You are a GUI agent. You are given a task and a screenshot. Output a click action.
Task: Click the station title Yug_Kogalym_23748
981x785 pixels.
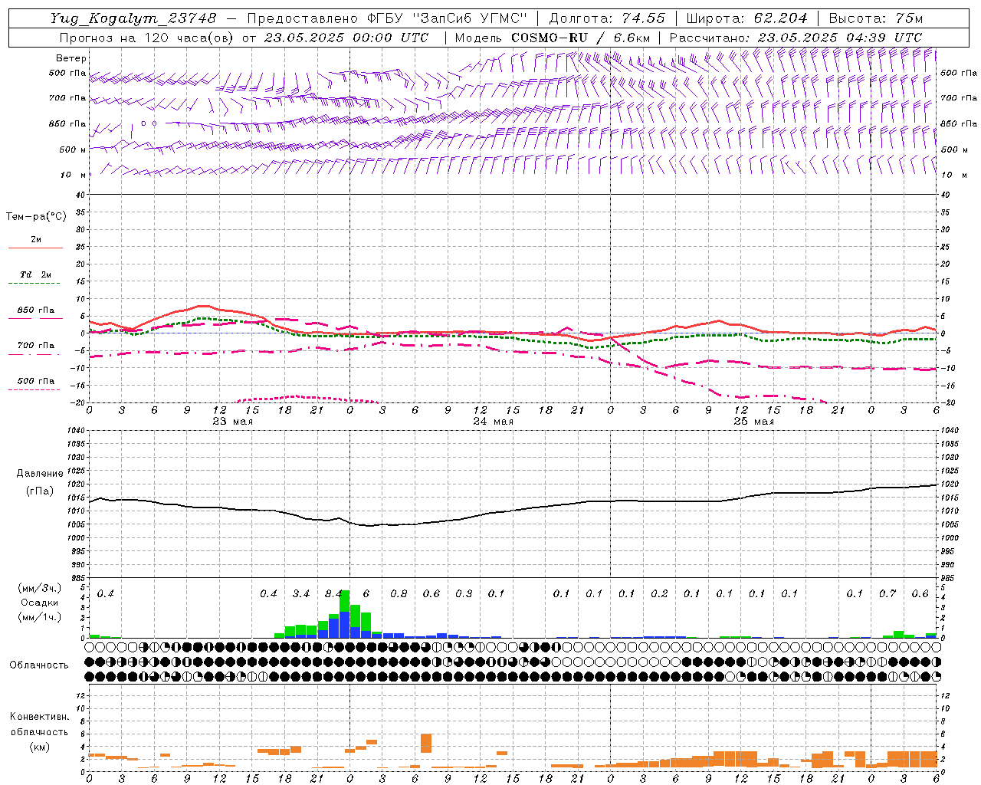pyautogui.click(x=133, y=18)
